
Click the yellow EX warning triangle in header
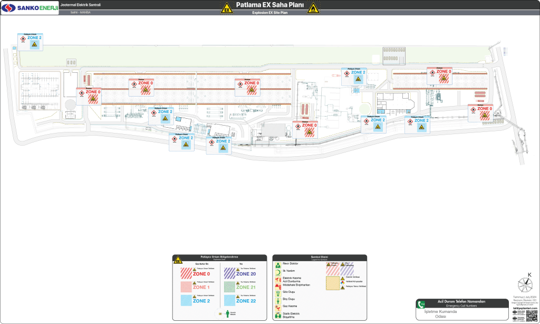pos(226,8)
